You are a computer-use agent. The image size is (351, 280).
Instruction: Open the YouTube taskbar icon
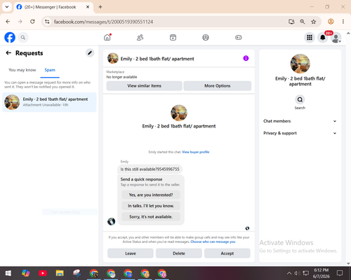[x=43, y=273]
